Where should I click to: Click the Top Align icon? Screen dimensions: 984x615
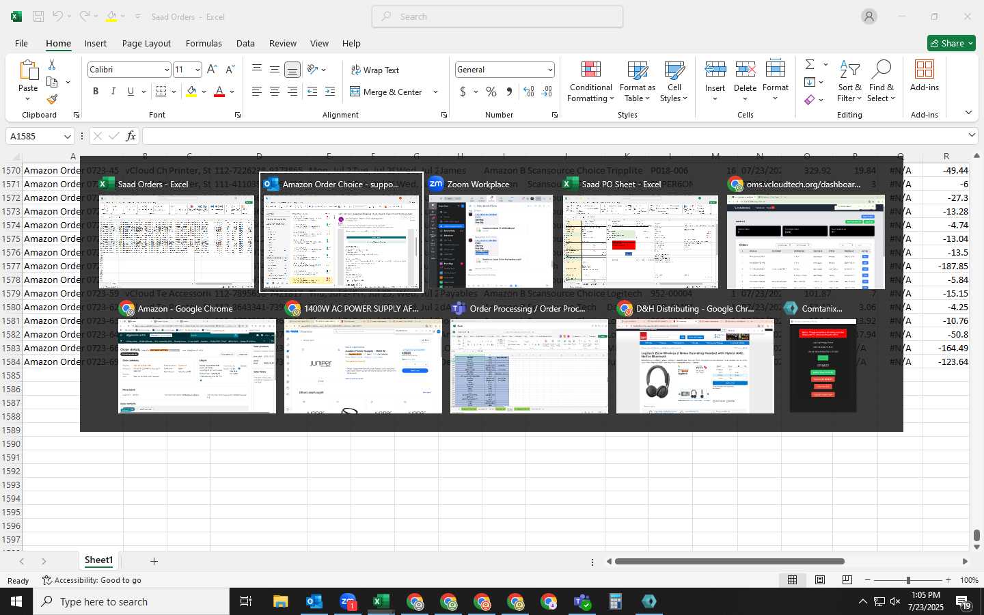coord(257,70)
